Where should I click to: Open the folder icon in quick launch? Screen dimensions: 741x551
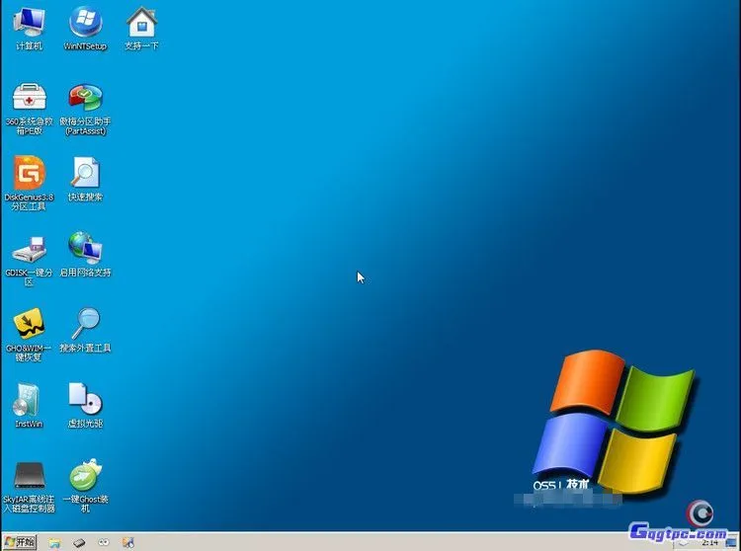[55, 542]
